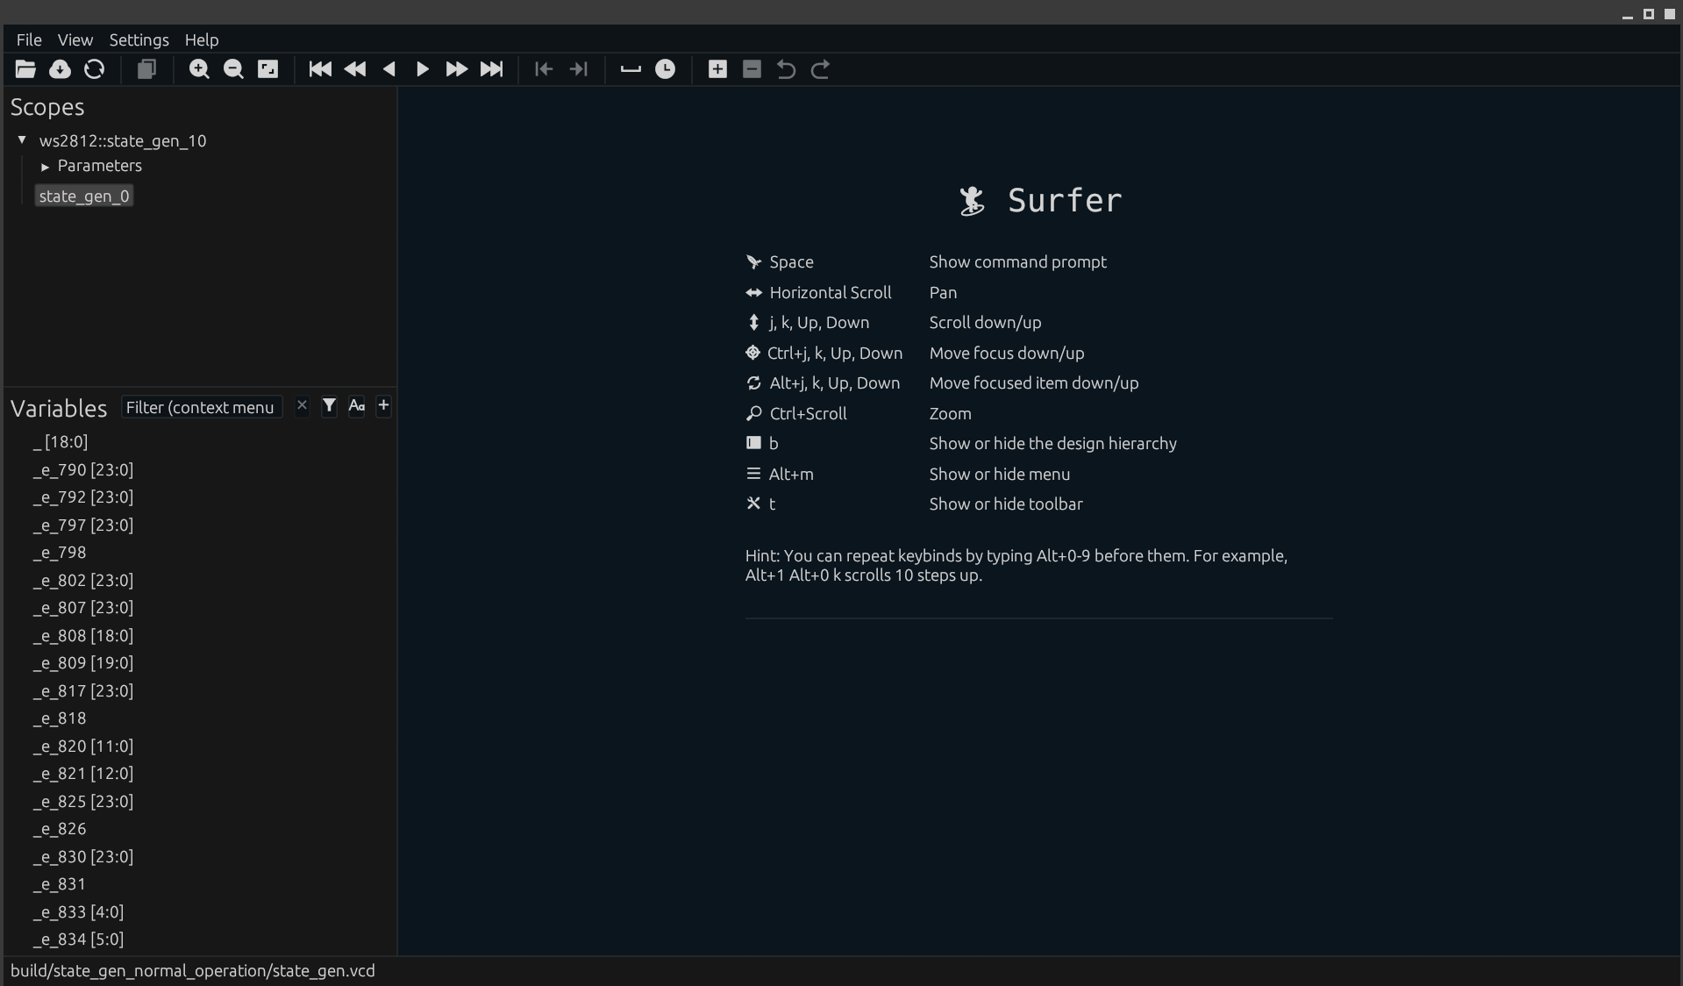Screen dimensions: 1683x986
Task: Add variable _e_821 [12:0]
Action: point(83,774)
